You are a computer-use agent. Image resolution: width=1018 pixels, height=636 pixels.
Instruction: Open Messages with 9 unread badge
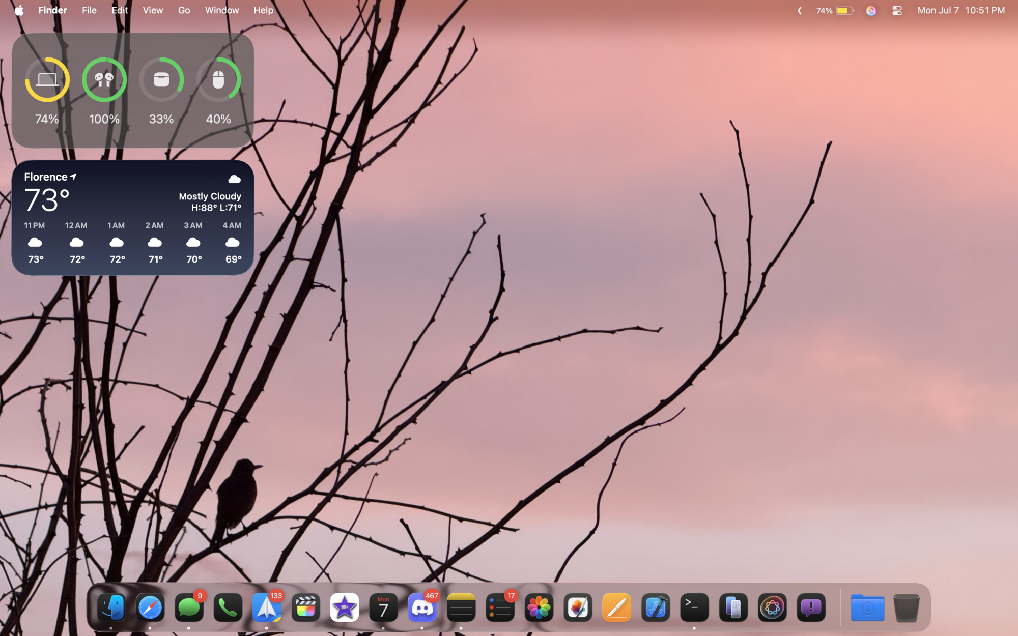pos(189,608)
